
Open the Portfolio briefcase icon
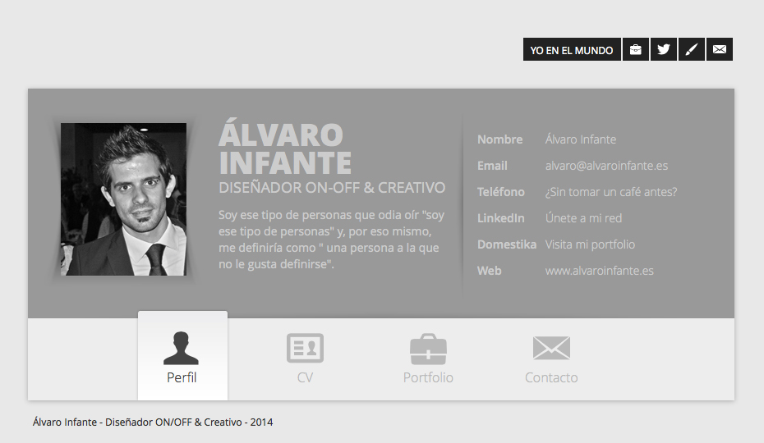coord(428,349)
